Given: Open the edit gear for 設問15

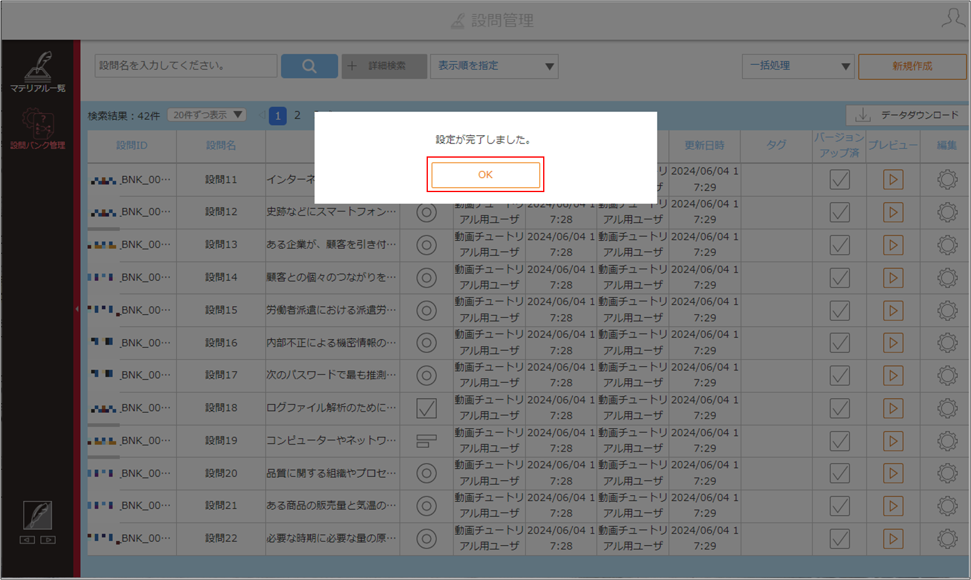Looking at the screenshot, I should click(x=947, y=310).
